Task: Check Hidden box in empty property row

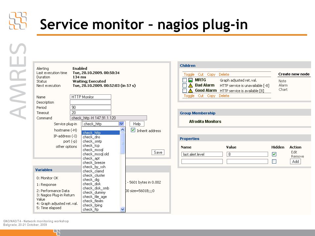Action: (x=274, y=161)
